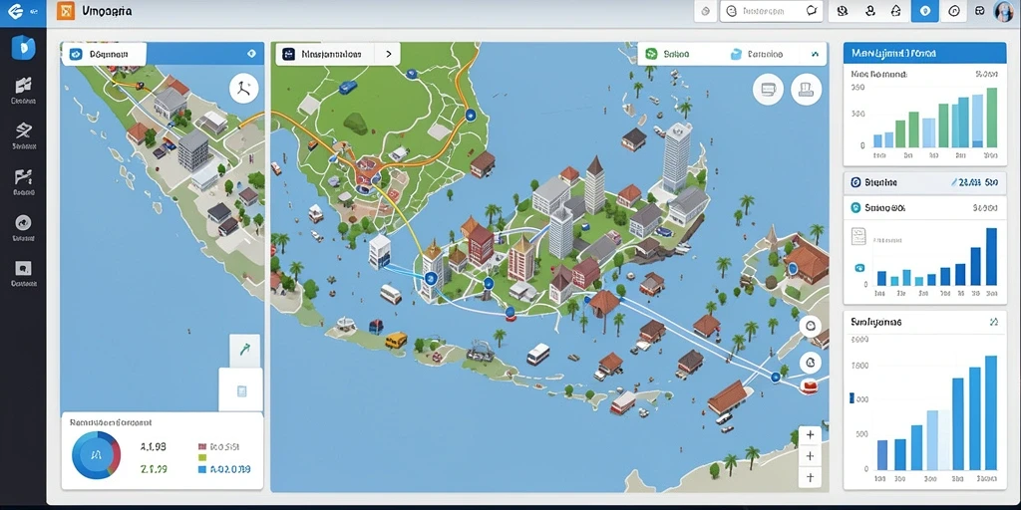
Task: Click the round printer icon on the map
Action: point(806,89)
